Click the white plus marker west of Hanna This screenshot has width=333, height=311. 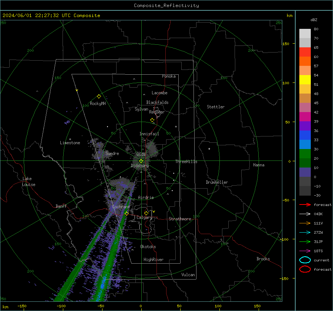[209, 149]
